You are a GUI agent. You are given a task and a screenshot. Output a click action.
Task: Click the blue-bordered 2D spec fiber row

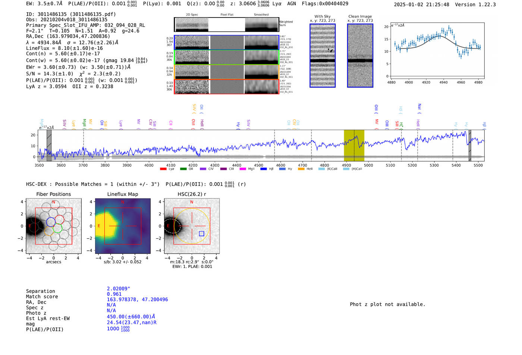(x=227, y=42)
